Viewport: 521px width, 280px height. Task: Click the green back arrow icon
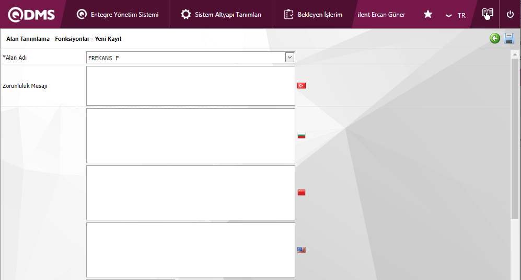coord(495,38)
